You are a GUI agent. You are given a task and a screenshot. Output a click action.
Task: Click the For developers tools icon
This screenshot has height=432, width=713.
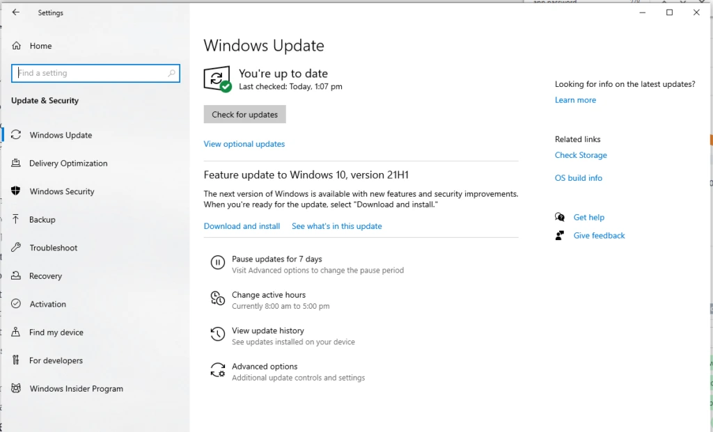coord(16,360)
